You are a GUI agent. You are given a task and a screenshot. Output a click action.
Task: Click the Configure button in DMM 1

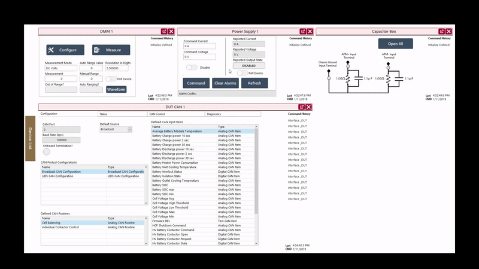[x=65, y=50]
